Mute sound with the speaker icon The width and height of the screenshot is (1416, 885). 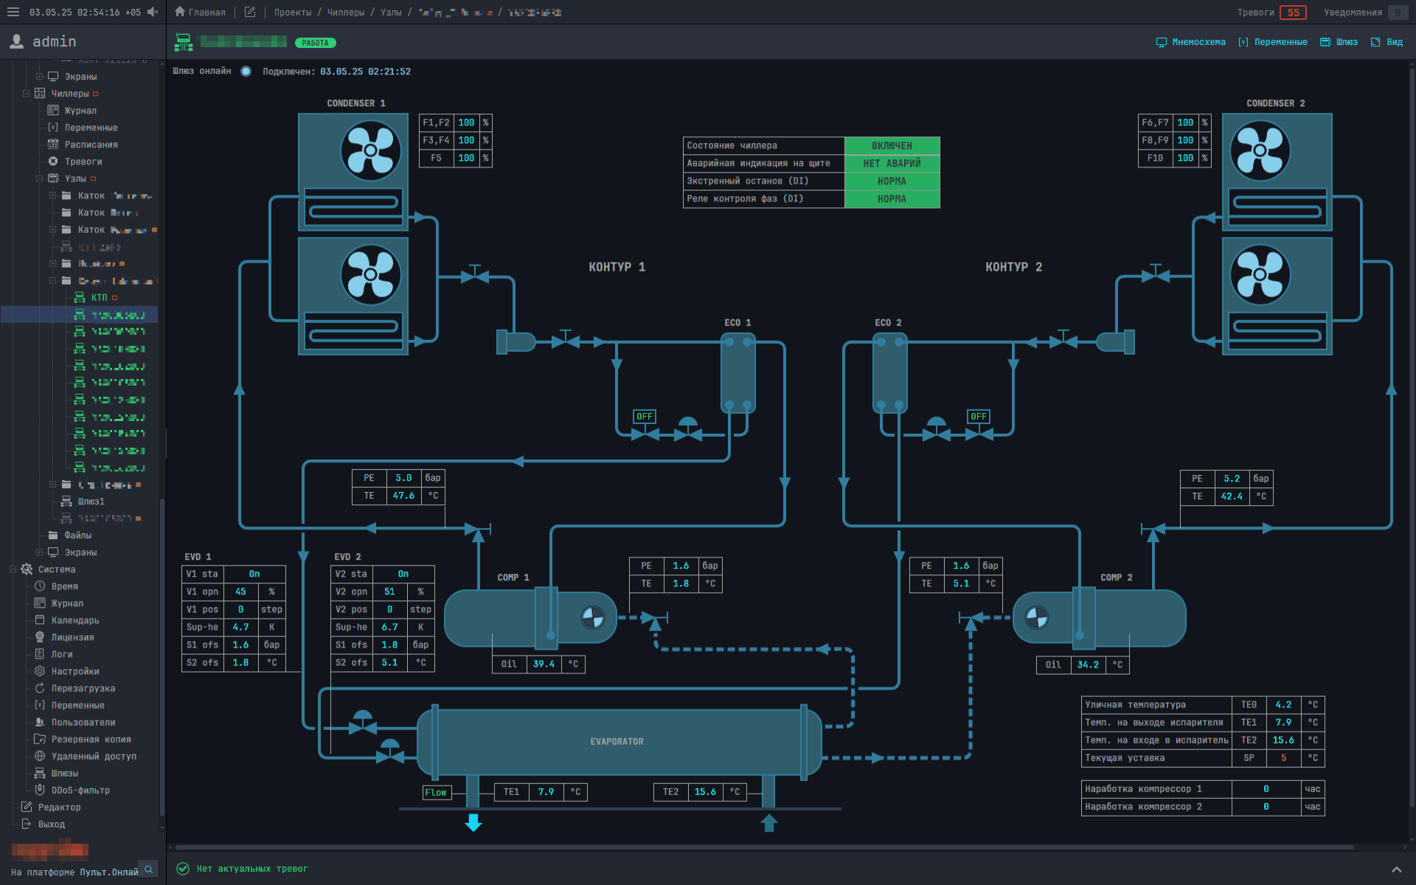point(153,12)
